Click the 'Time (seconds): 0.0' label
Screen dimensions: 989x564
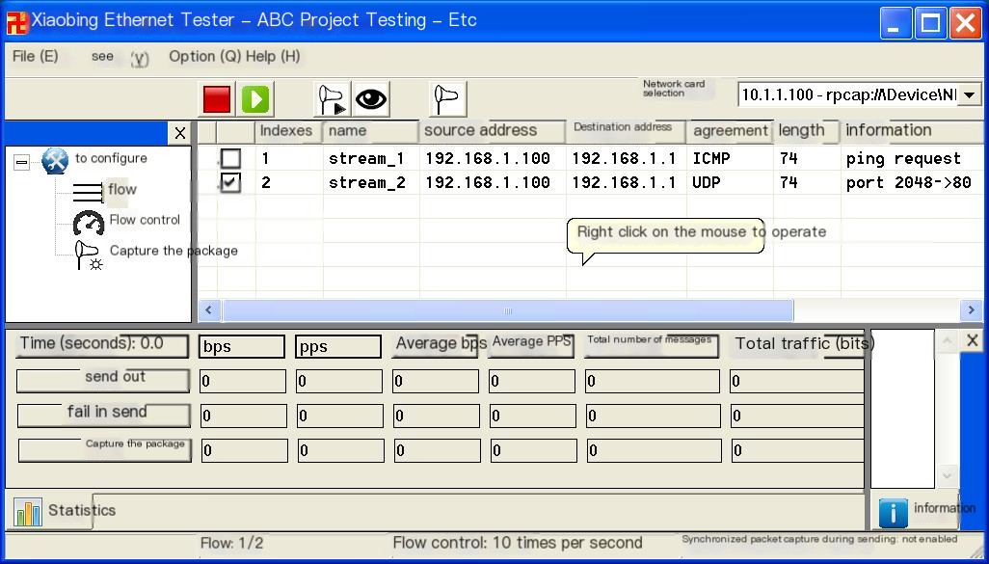tap(101, 345)
